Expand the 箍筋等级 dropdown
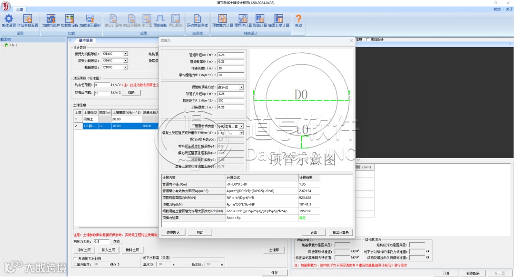 coord(126,68)
